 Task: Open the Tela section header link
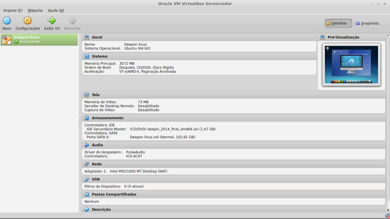96,95
